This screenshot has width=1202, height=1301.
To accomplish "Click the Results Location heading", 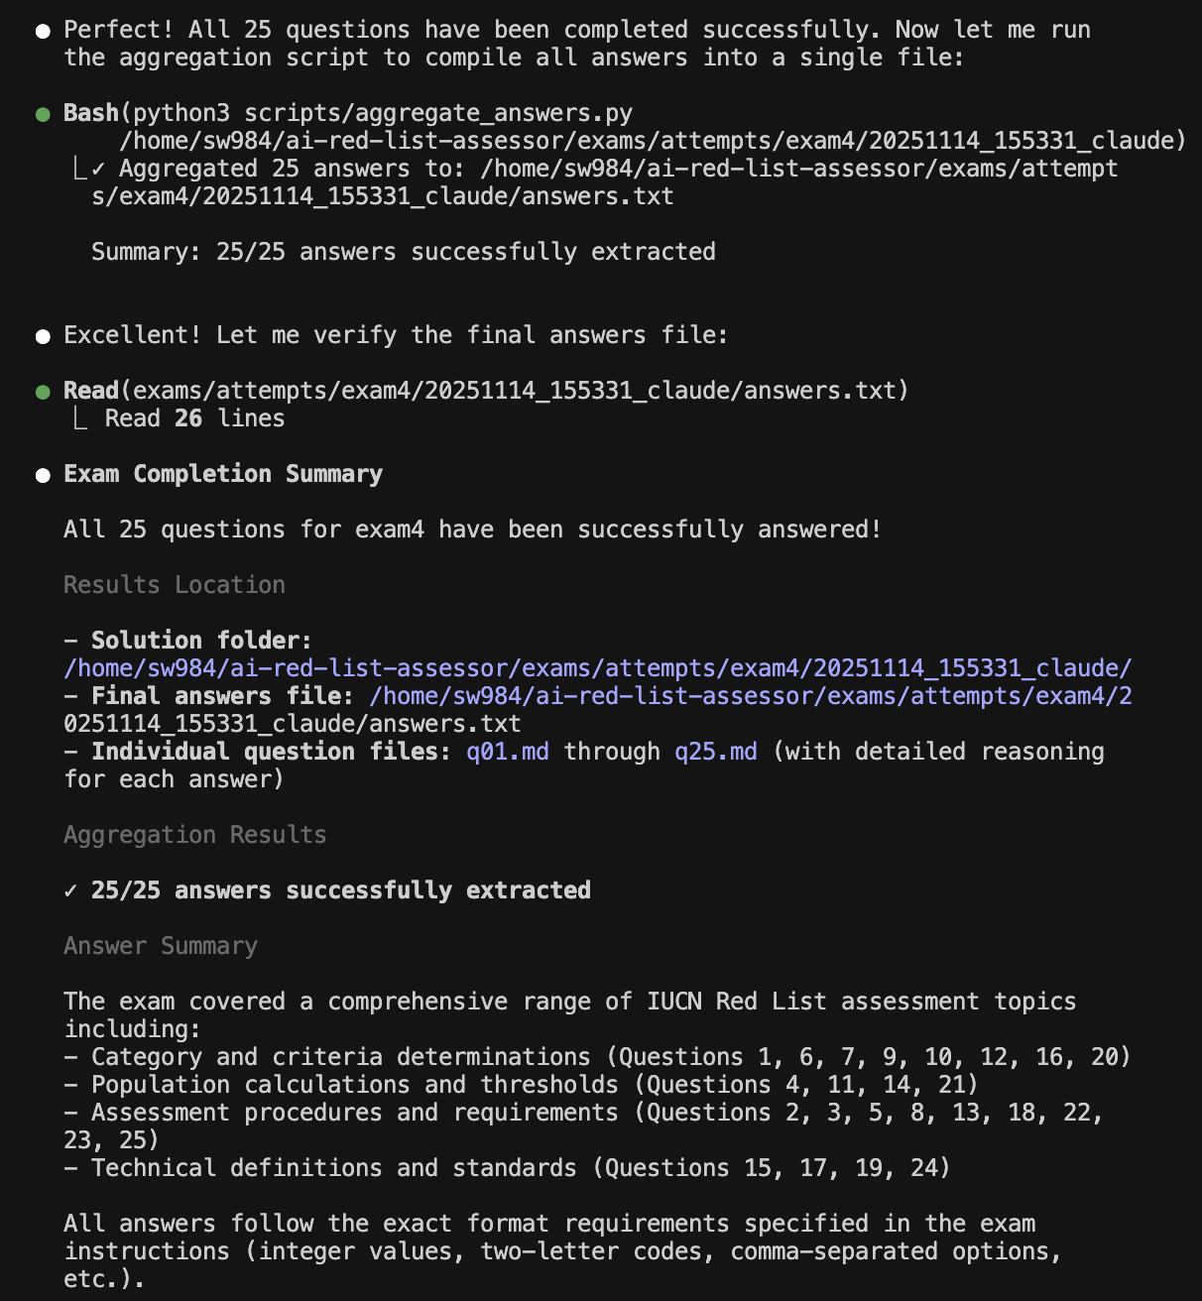I will tap(175, 586).
